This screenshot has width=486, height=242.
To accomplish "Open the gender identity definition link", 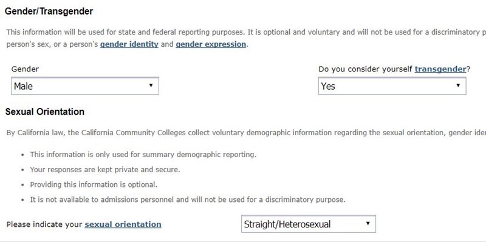I will click(129, 44).
